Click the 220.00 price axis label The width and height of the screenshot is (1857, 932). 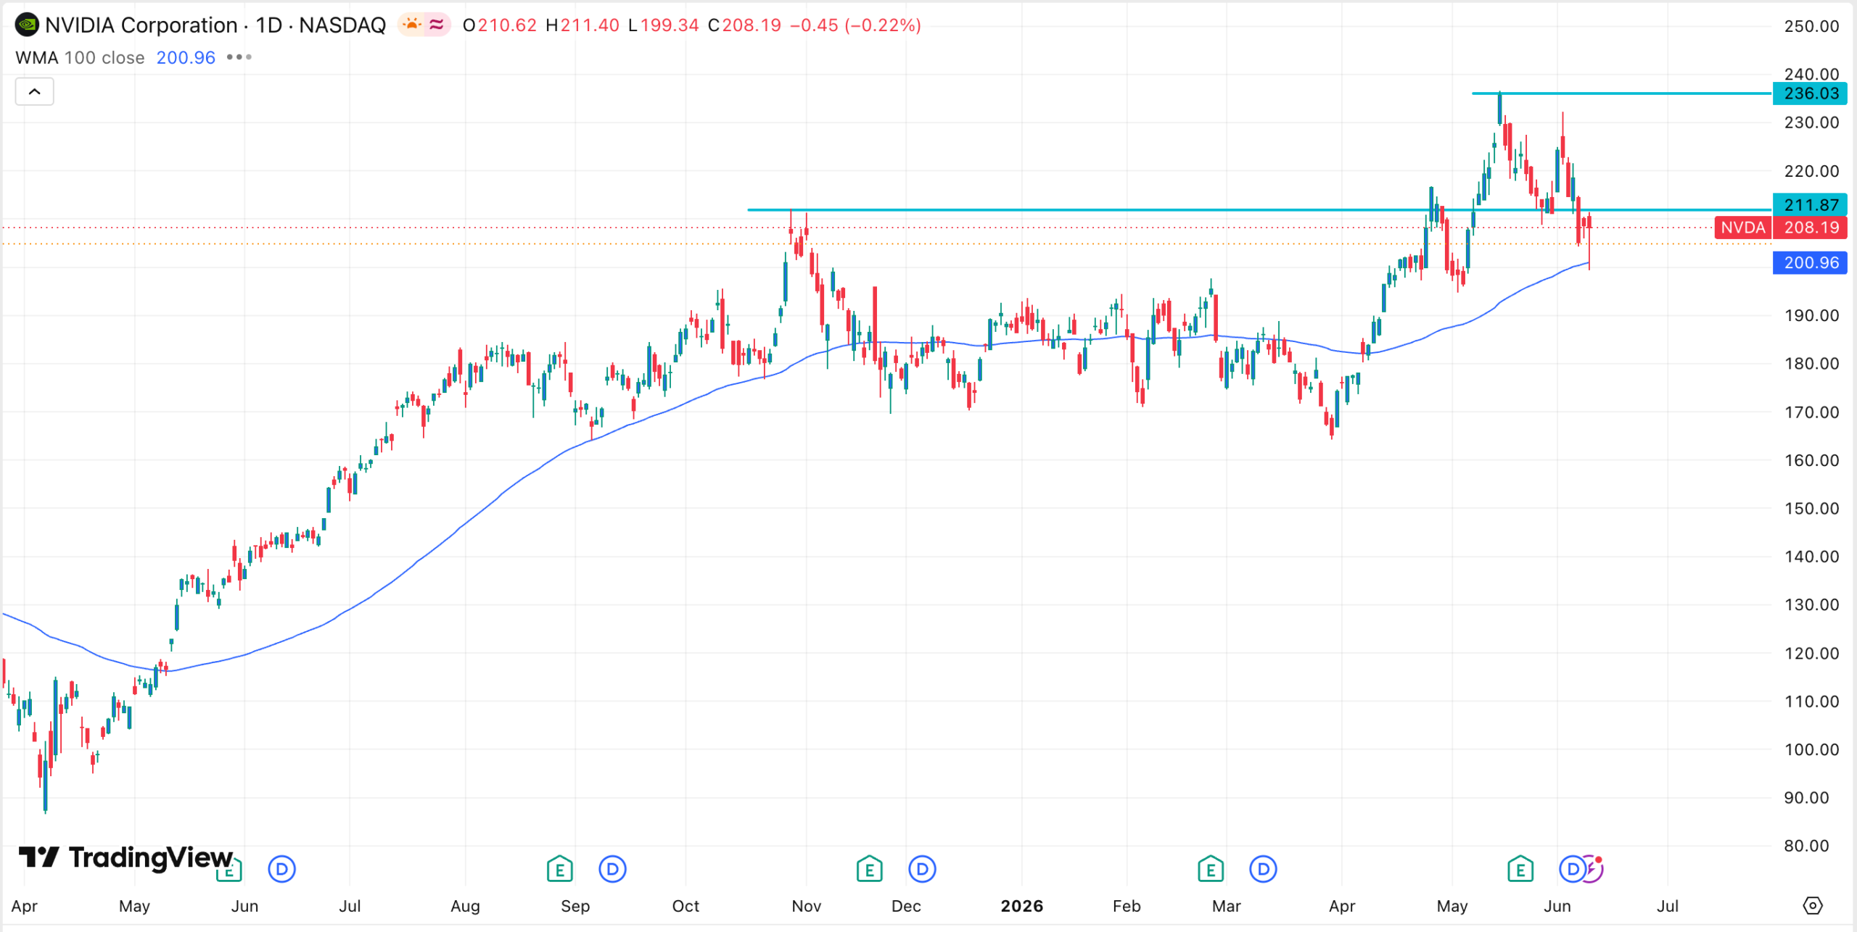pos(1811,171)
